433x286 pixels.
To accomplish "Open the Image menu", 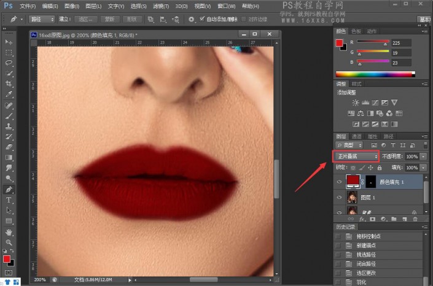I will [x=71, y=6].
